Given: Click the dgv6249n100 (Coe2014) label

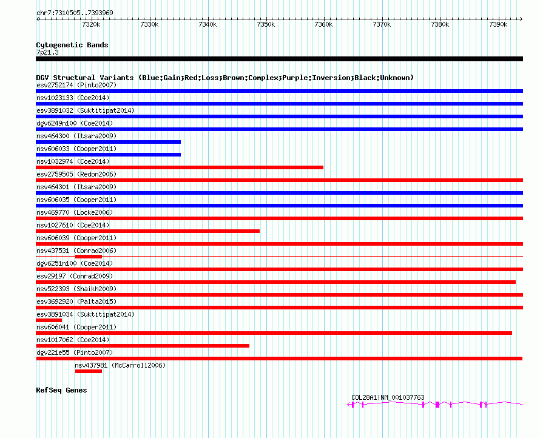Looking at the screenshot, I should coord(75,123).
